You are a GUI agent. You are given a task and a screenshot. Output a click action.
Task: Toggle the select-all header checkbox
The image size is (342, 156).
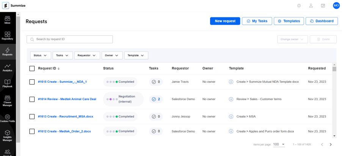click(x=32, y=68)
